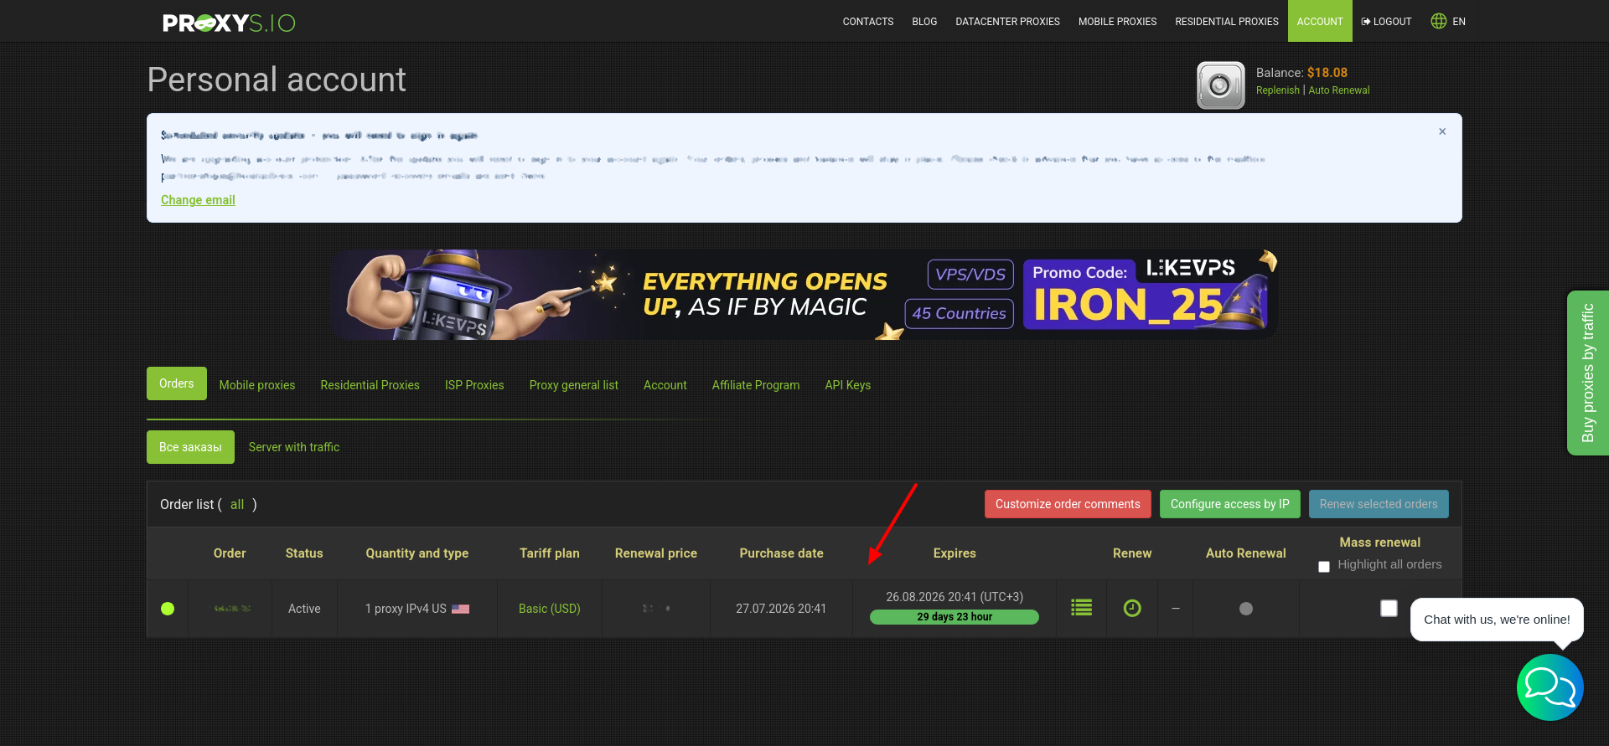Toggle the auto renewal grey dot
This screenshot has width=1609, height=746.
(x=1246, y=609)
